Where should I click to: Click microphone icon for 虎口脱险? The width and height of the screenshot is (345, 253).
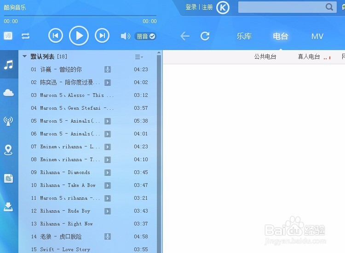(108, 236)
